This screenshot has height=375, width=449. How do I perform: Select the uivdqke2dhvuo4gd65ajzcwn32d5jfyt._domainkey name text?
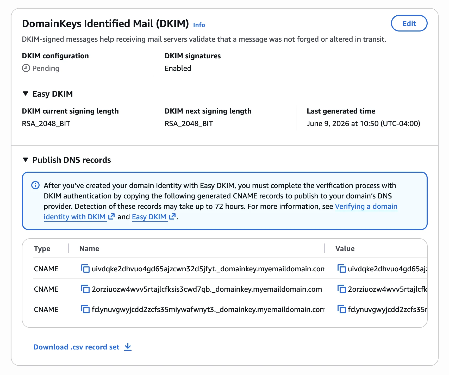[208, 269]
